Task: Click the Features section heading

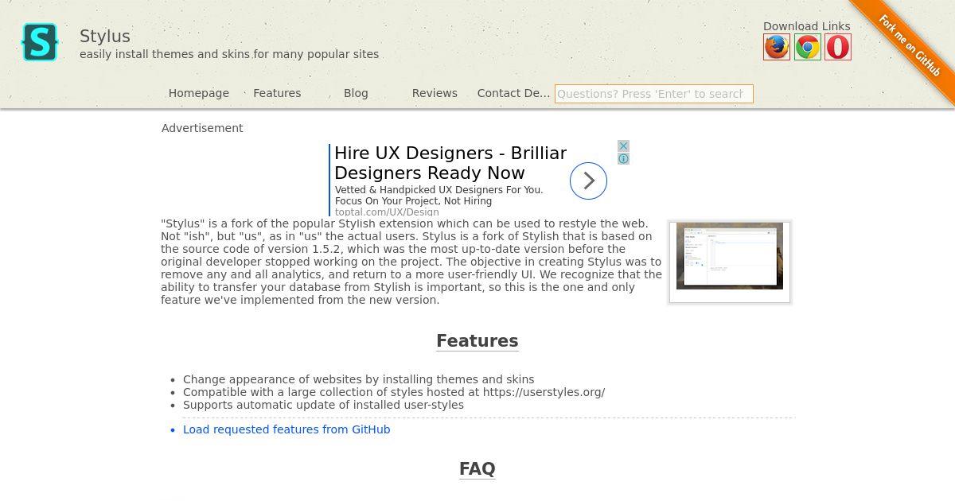Action: (477, 341)
